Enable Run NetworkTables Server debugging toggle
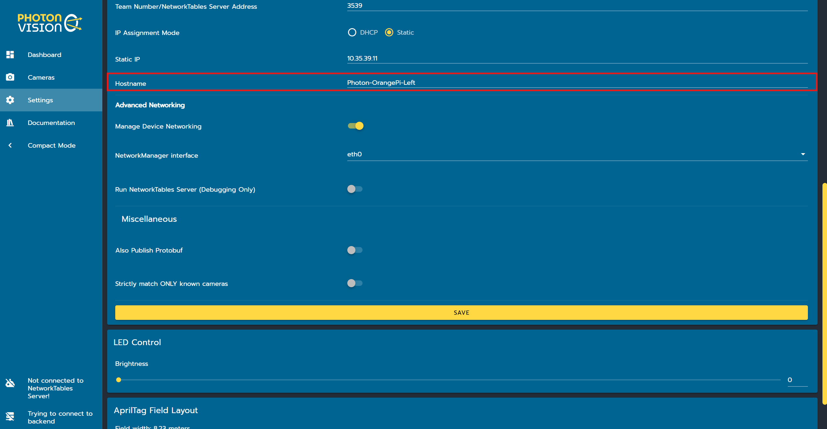 (x=355, y=189)
